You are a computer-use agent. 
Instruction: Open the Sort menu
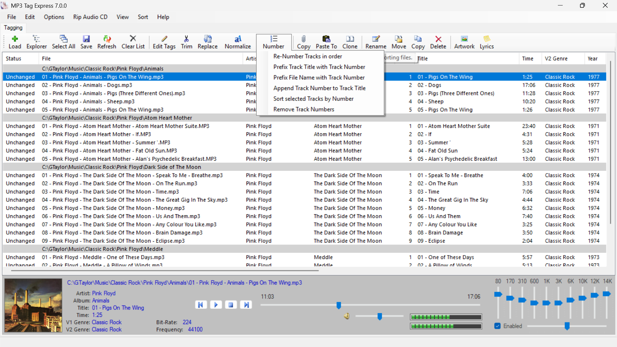(143, 17)
